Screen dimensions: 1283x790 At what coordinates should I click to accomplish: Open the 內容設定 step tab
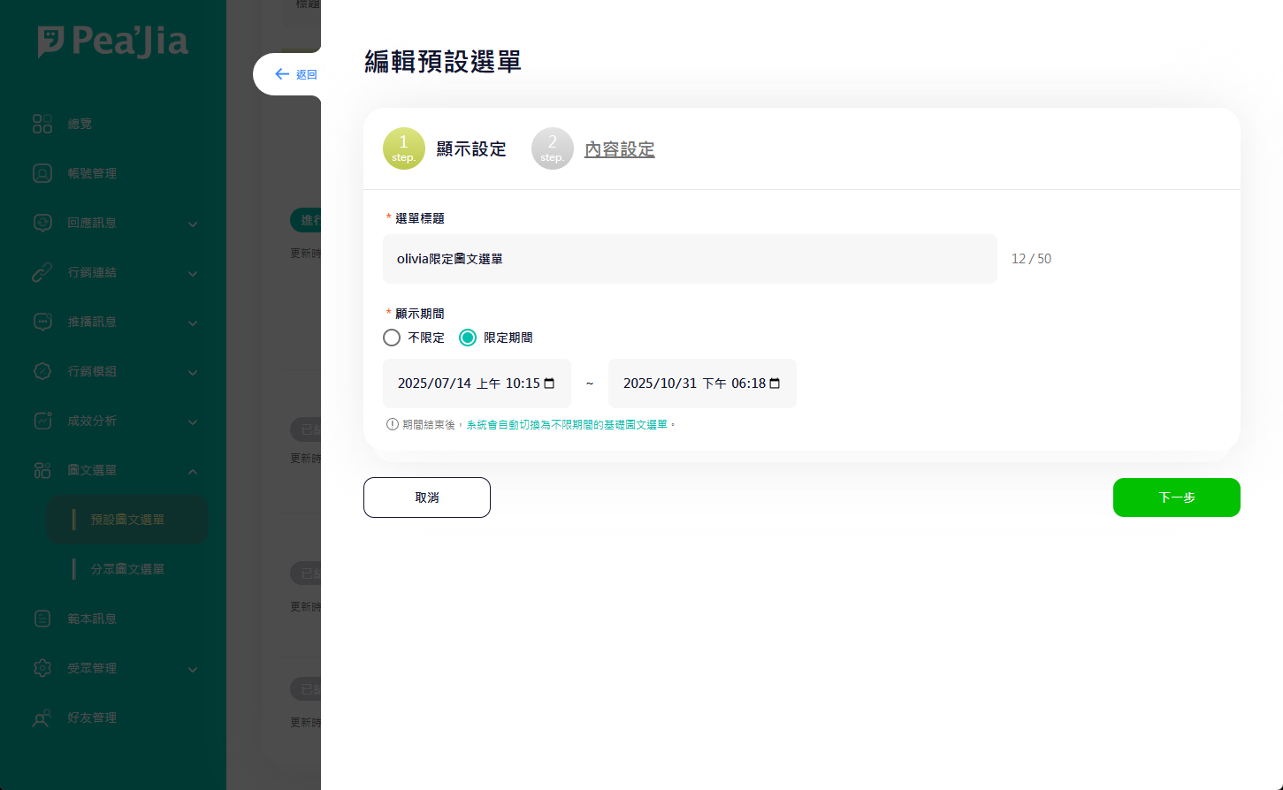point(619,149)
